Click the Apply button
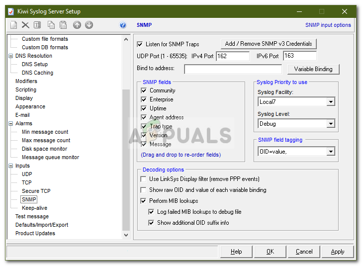Viewport: 362px width, 266px height. (x=338, y=252)
